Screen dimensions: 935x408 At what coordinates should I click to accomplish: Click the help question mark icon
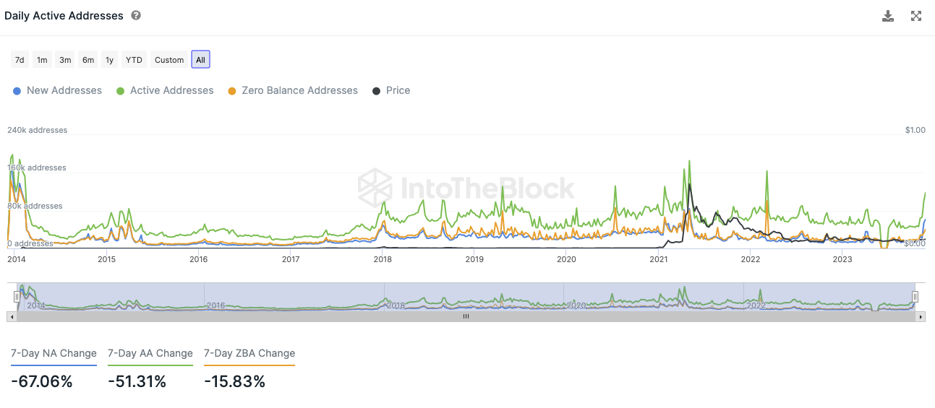tap(136, 15)
